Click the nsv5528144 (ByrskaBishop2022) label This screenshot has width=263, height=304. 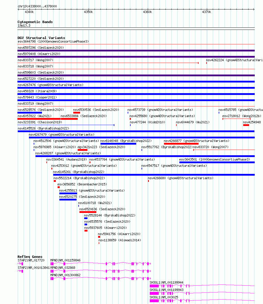(x=110, y=215)
